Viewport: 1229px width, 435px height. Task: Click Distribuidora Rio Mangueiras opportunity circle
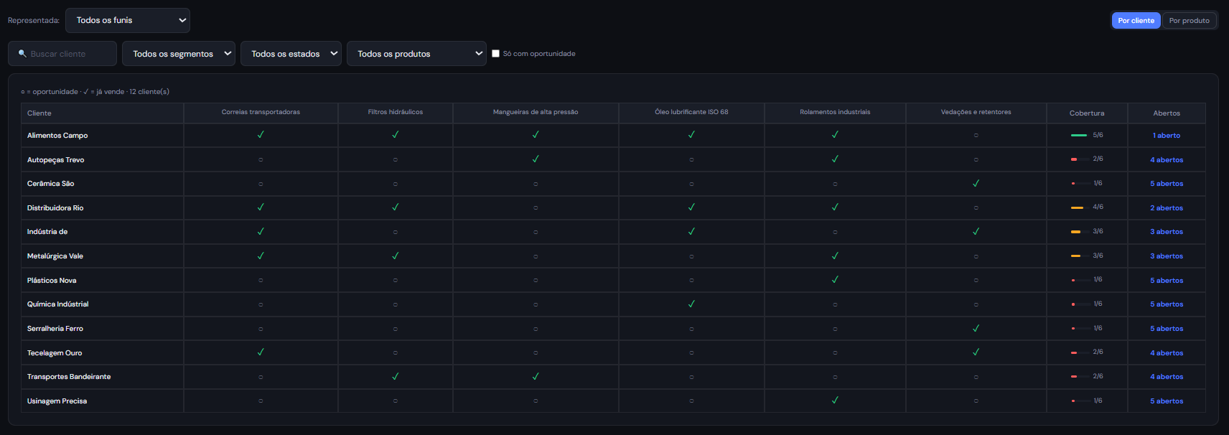(x=536, y=208)
